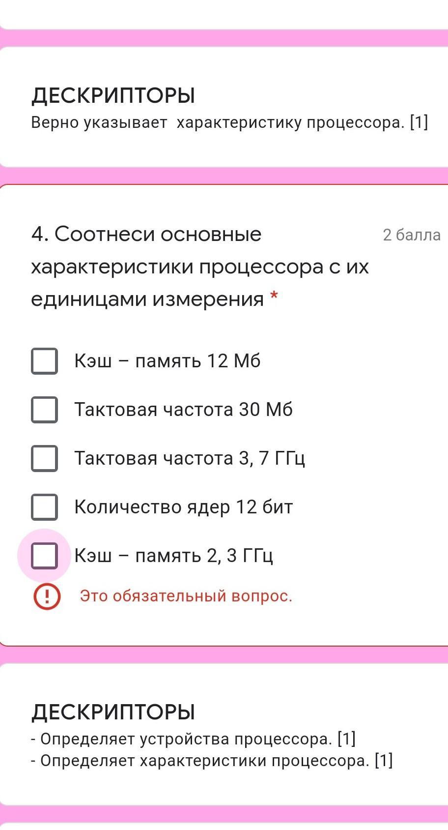Viewport: 448px width, 830px height.
Task: Click the lower ДЕСКРИПТОРЫ heading
Action: tap(113, 712)
